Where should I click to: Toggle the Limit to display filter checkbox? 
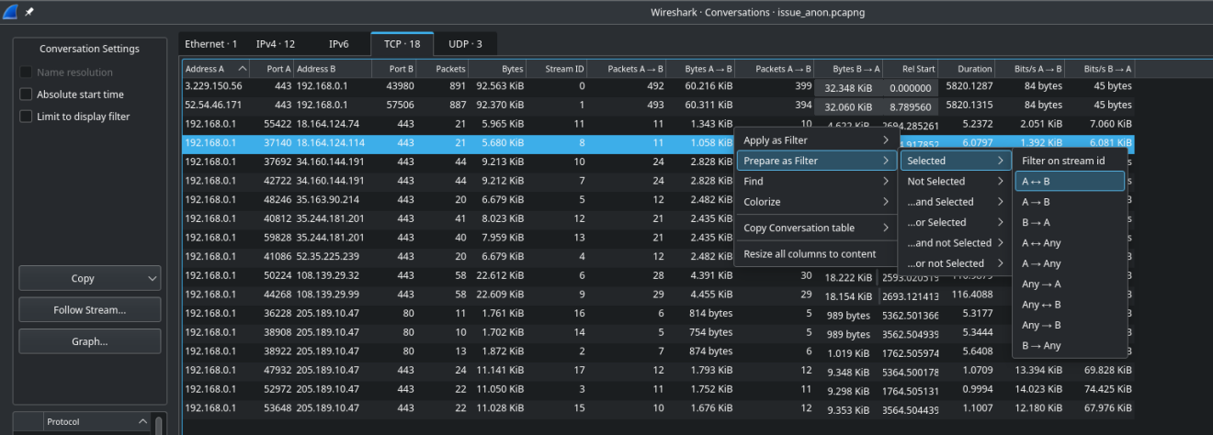tap(26, 117)
